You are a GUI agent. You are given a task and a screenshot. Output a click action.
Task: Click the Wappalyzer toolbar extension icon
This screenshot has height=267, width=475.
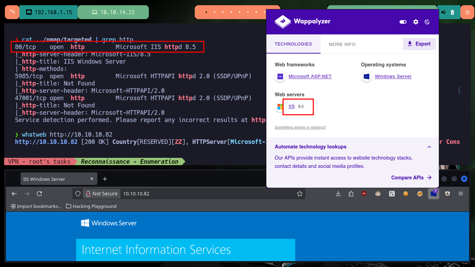pos(434,194)
